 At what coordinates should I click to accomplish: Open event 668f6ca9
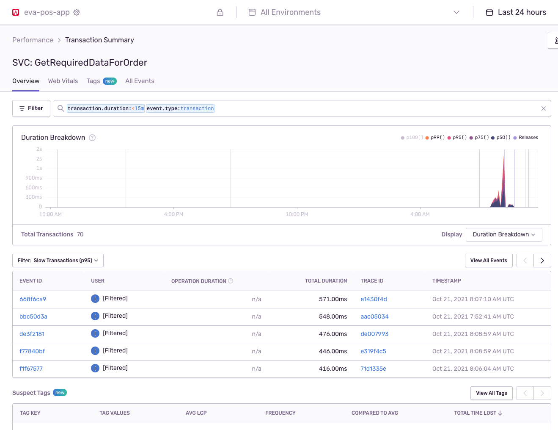click(x=33, y=299)
